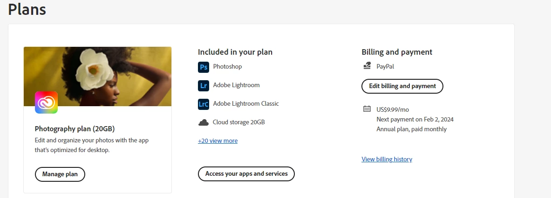Click the Adobe Lightroom label
The image size is (551, 198).
[x=236, y=85]
